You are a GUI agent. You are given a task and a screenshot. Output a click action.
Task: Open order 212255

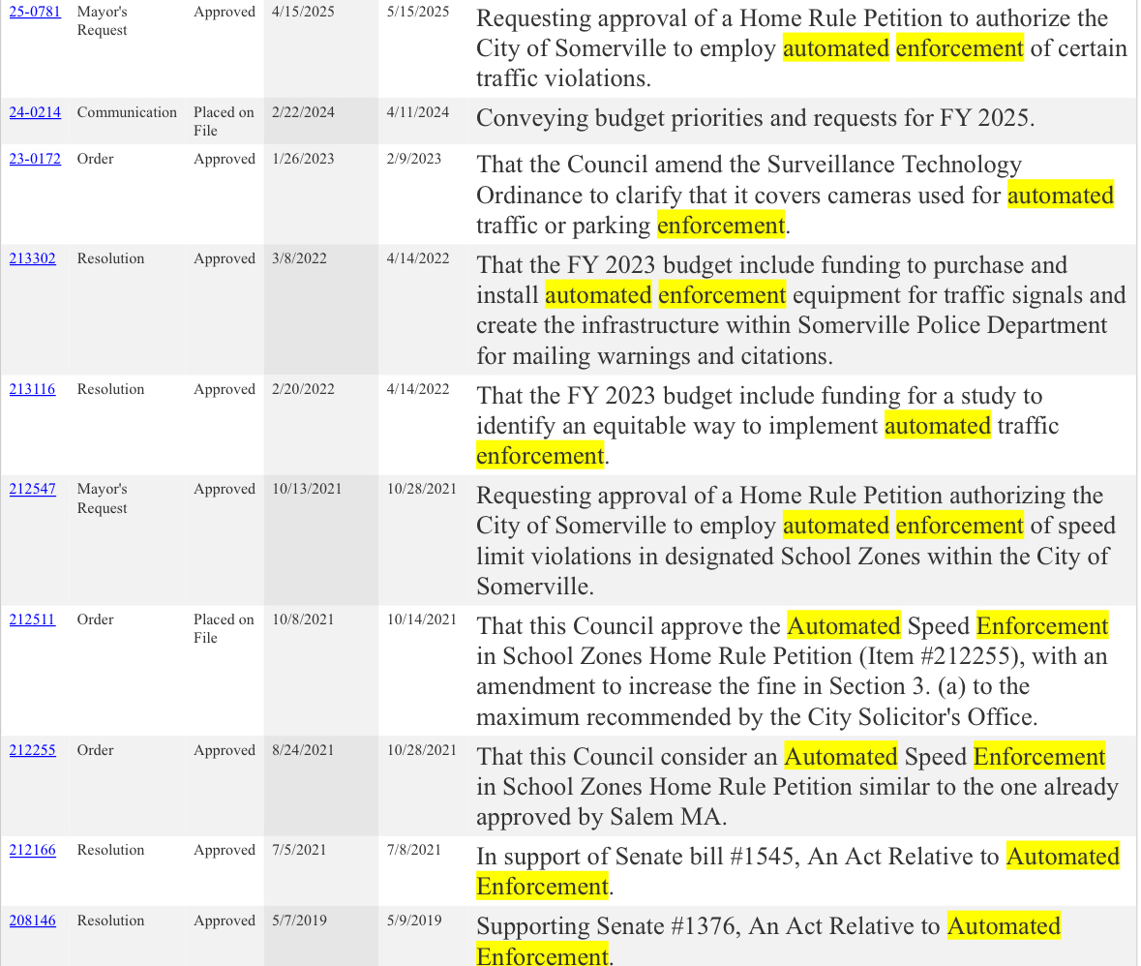[33, 750]
